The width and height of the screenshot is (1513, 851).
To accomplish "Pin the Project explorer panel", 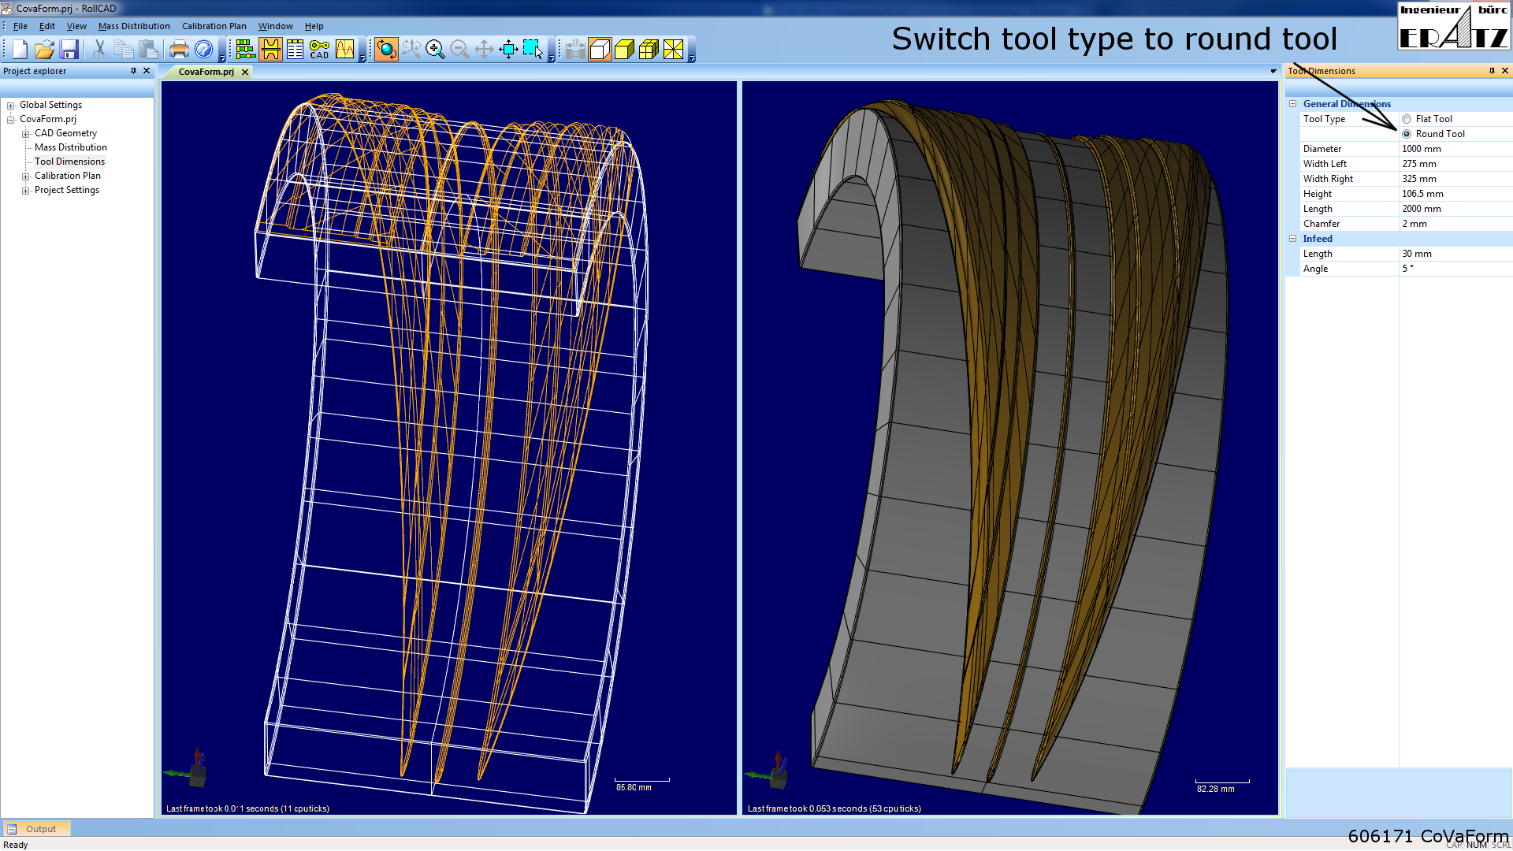I will [x=133, y=71].
